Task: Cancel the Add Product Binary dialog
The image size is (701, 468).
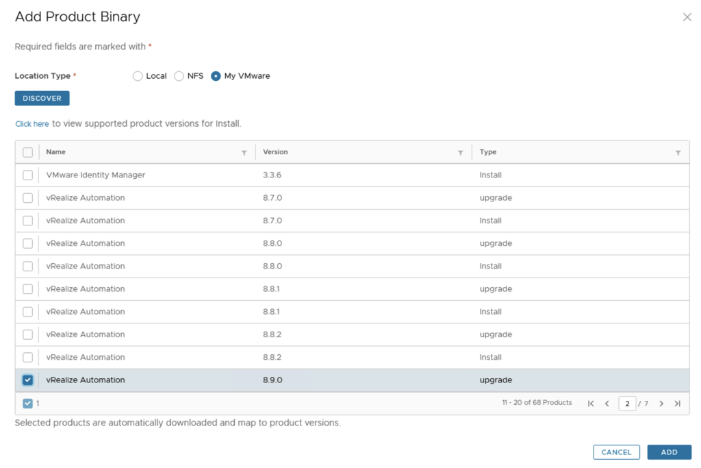Action: tap(616, 452)
